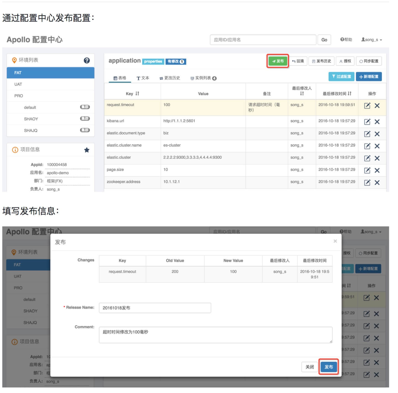Open the song_s user dropdown on undimmed page
The width and height of the screenshot is (398, 393).
[372, 40]
